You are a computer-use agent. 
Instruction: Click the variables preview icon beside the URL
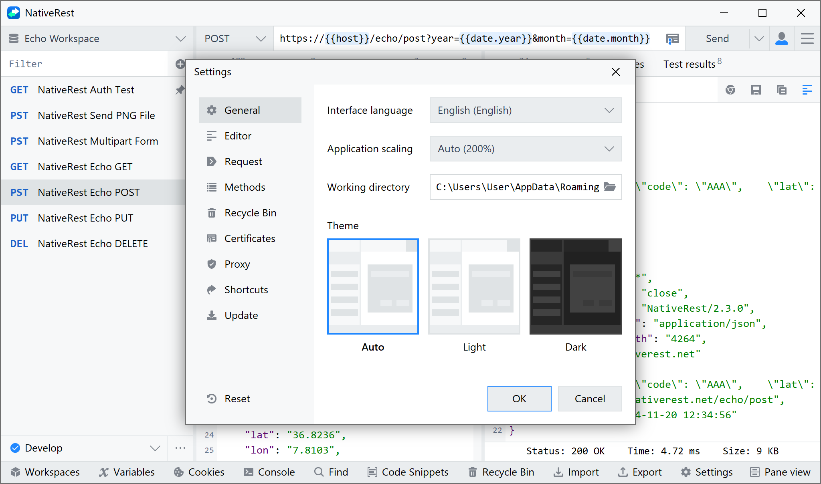click(x=672, y=38)
